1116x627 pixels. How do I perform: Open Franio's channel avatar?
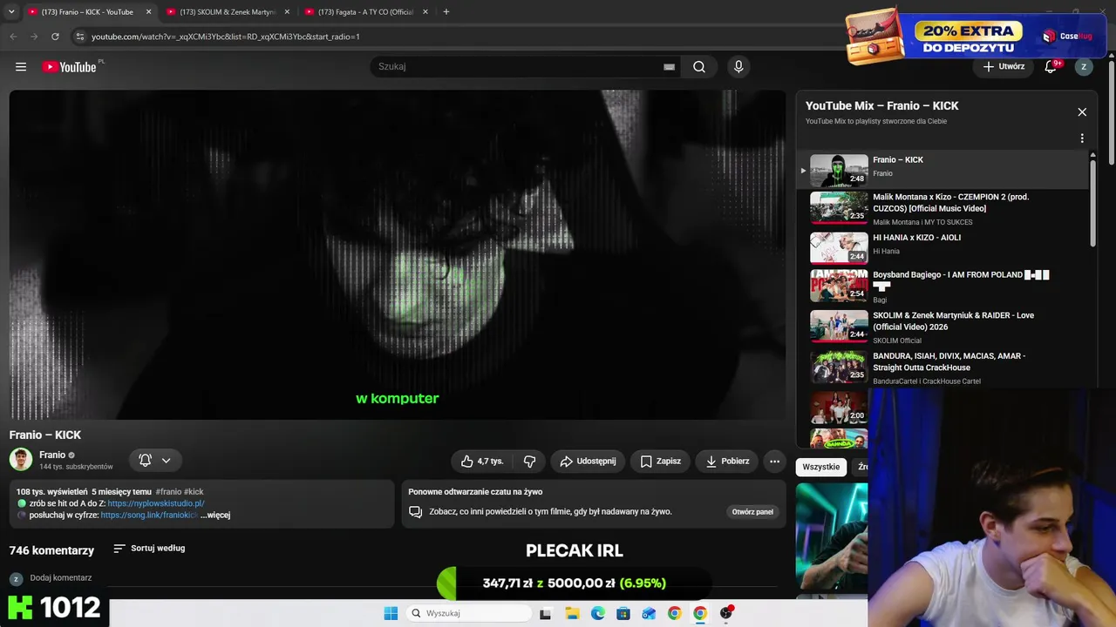click(x=21, y=460)
